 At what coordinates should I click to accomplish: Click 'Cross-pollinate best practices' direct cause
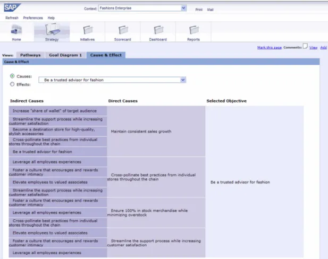[x=156, y=177]
